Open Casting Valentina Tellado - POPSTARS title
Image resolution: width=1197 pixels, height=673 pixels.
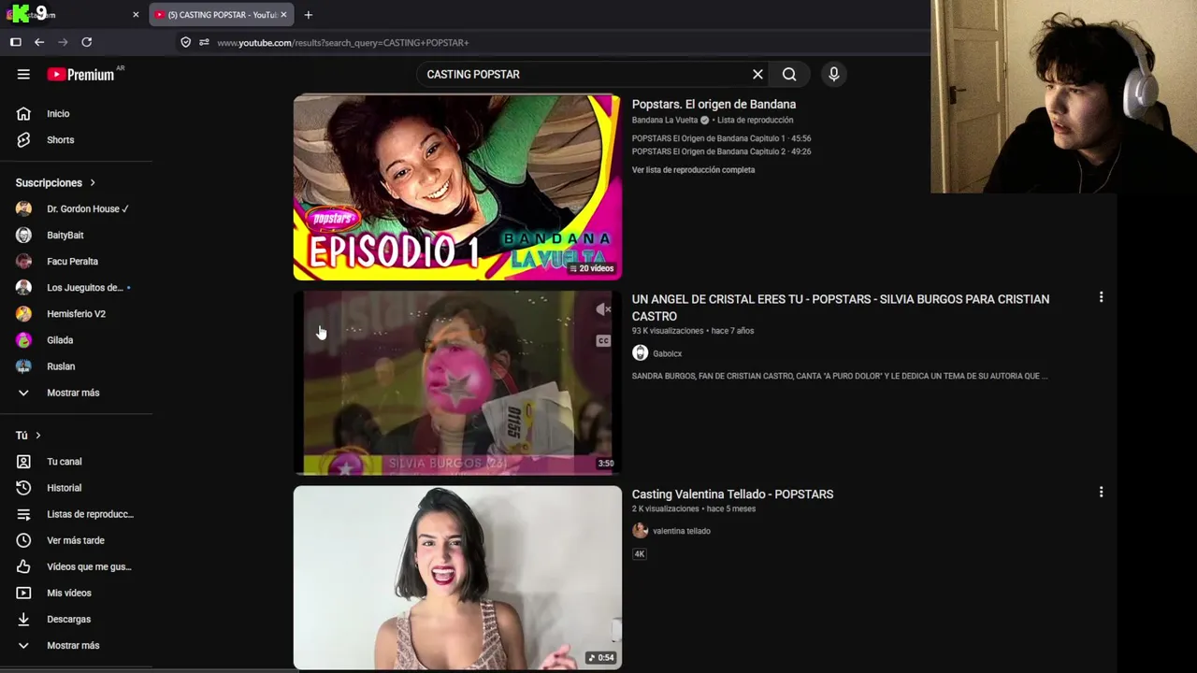pos(732,494)
